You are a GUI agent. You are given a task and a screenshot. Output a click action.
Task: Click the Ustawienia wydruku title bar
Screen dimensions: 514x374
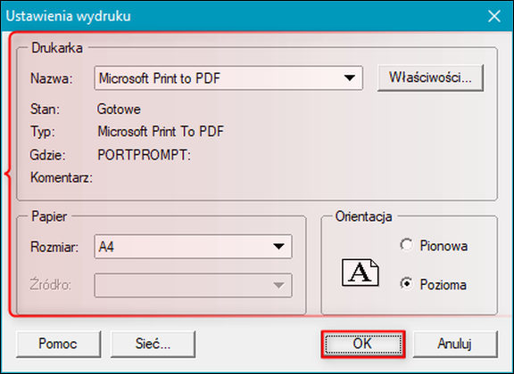(x=243, y=16)
